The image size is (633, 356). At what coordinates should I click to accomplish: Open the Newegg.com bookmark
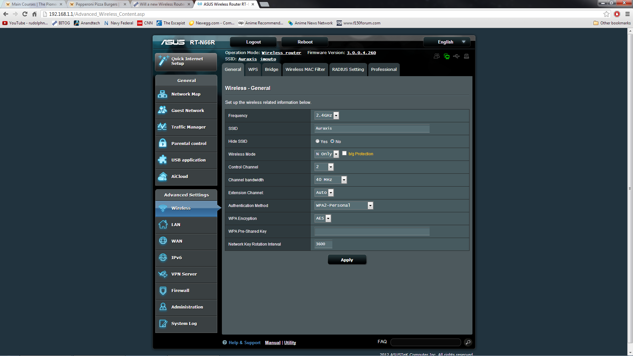click(211, 23)
